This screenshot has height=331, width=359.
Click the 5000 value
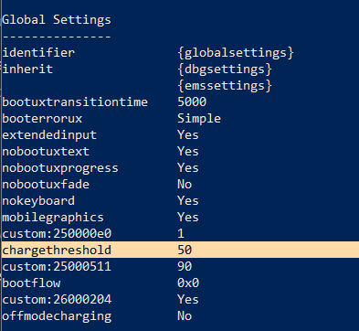[192, 101]
